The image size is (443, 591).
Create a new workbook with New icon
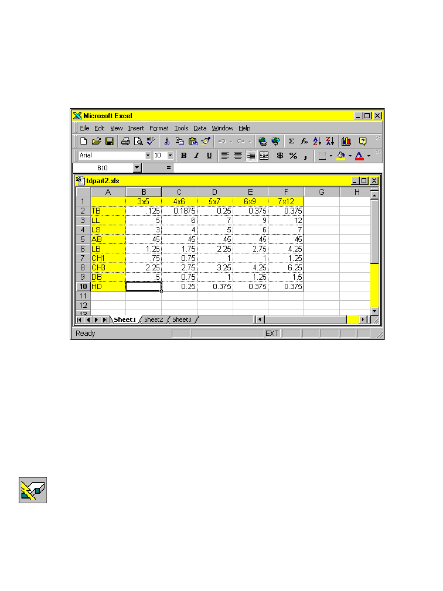[x=83, y=142]
